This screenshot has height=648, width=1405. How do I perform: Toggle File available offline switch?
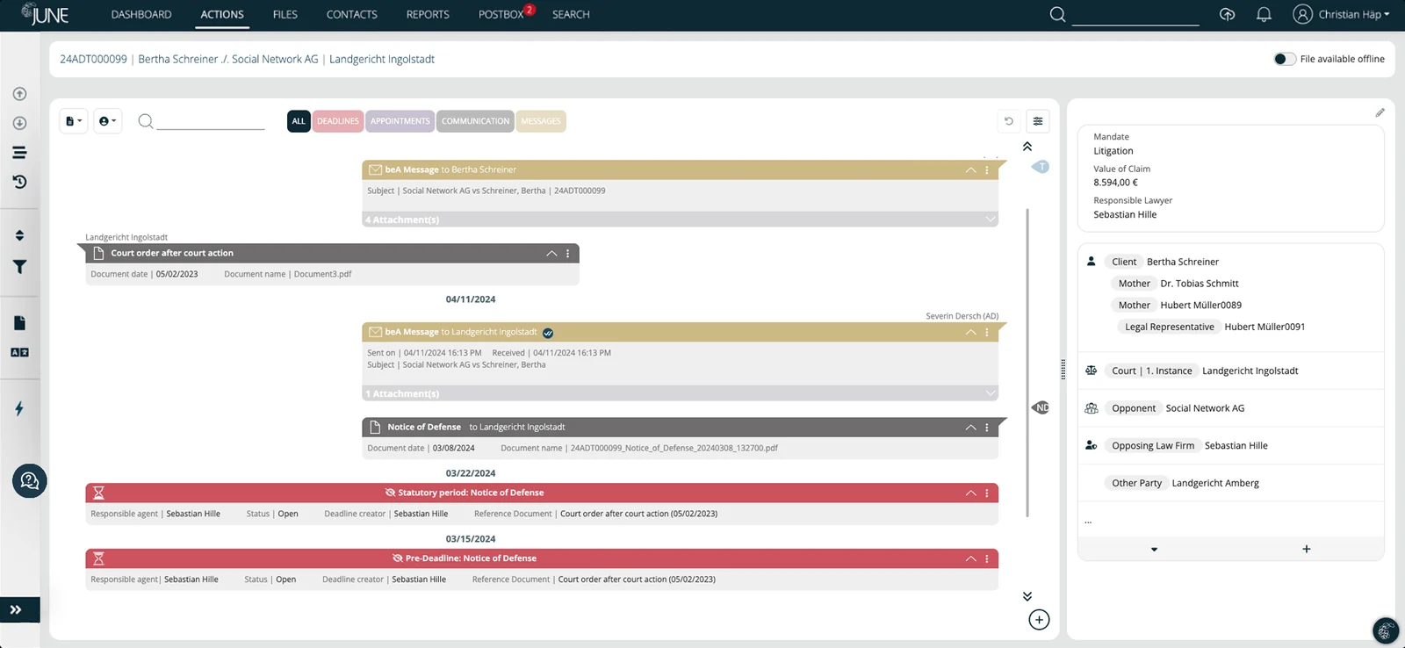point(1285,59)
